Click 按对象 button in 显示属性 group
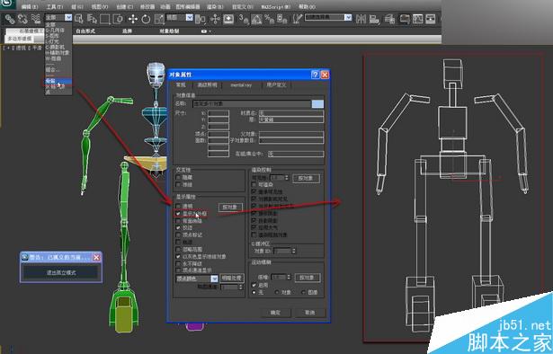 230,208
